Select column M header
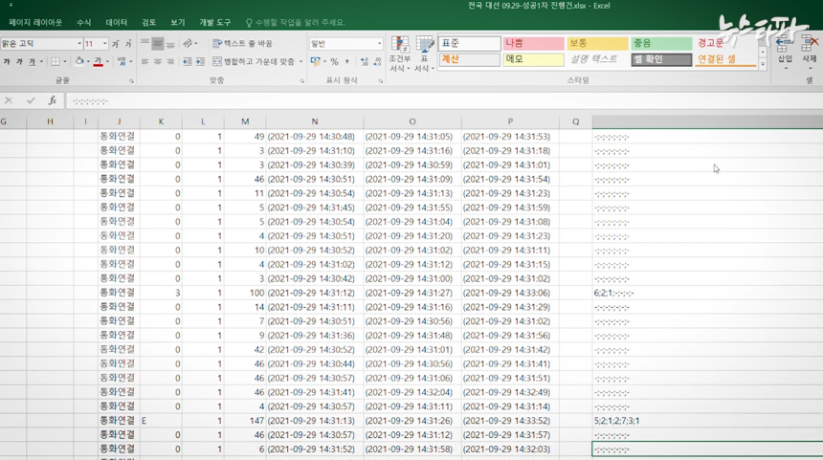Screen dimensions: 823x460 (x=245, y=121)
